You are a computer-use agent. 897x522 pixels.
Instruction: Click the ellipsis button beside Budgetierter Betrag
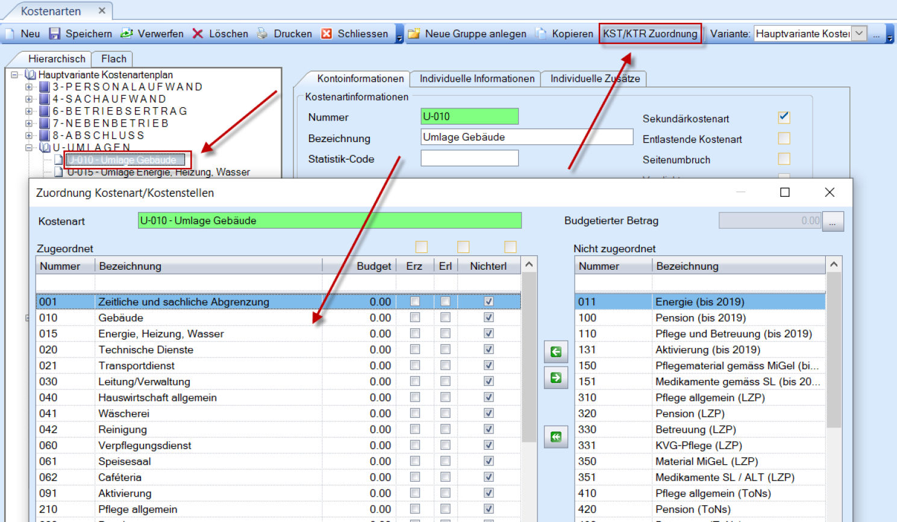tap(833, 222)
